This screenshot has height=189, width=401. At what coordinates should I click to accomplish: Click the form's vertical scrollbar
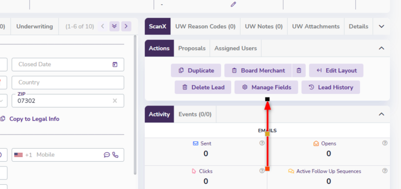[x=135, y=104]
